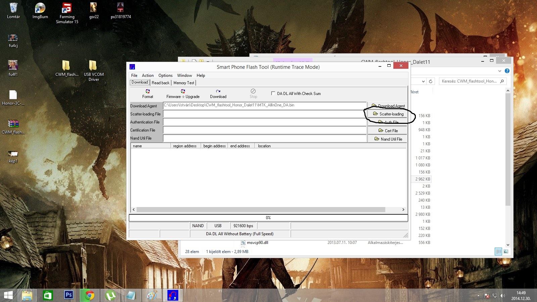Select the CWM_flash WinRAR archive icon
The height and width of the screenshot is (302, 537).
coord(13,127)
